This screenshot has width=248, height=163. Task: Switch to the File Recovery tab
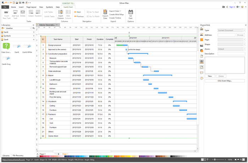click(18, 156)
